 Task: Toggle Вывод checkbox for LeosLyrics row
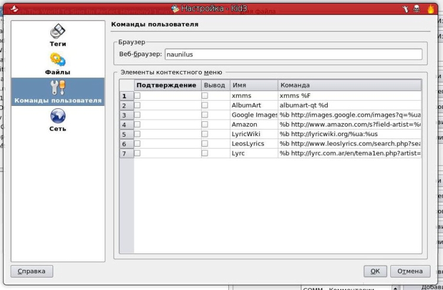[x=205, y=144]
